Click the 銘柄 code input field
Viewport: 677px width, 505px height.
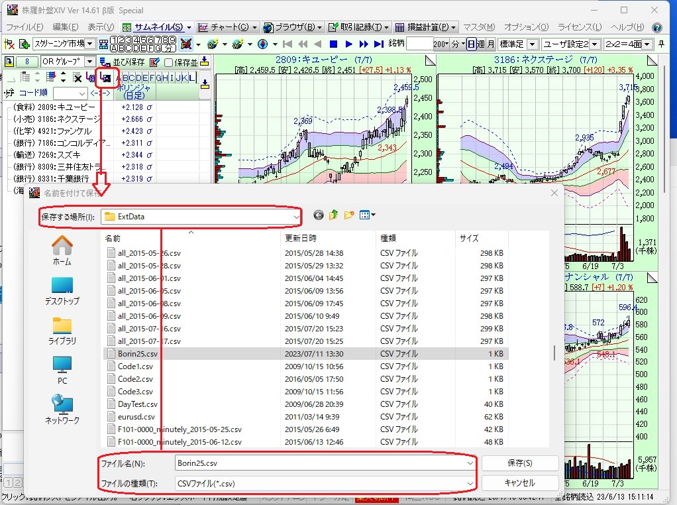pos(420,44)
